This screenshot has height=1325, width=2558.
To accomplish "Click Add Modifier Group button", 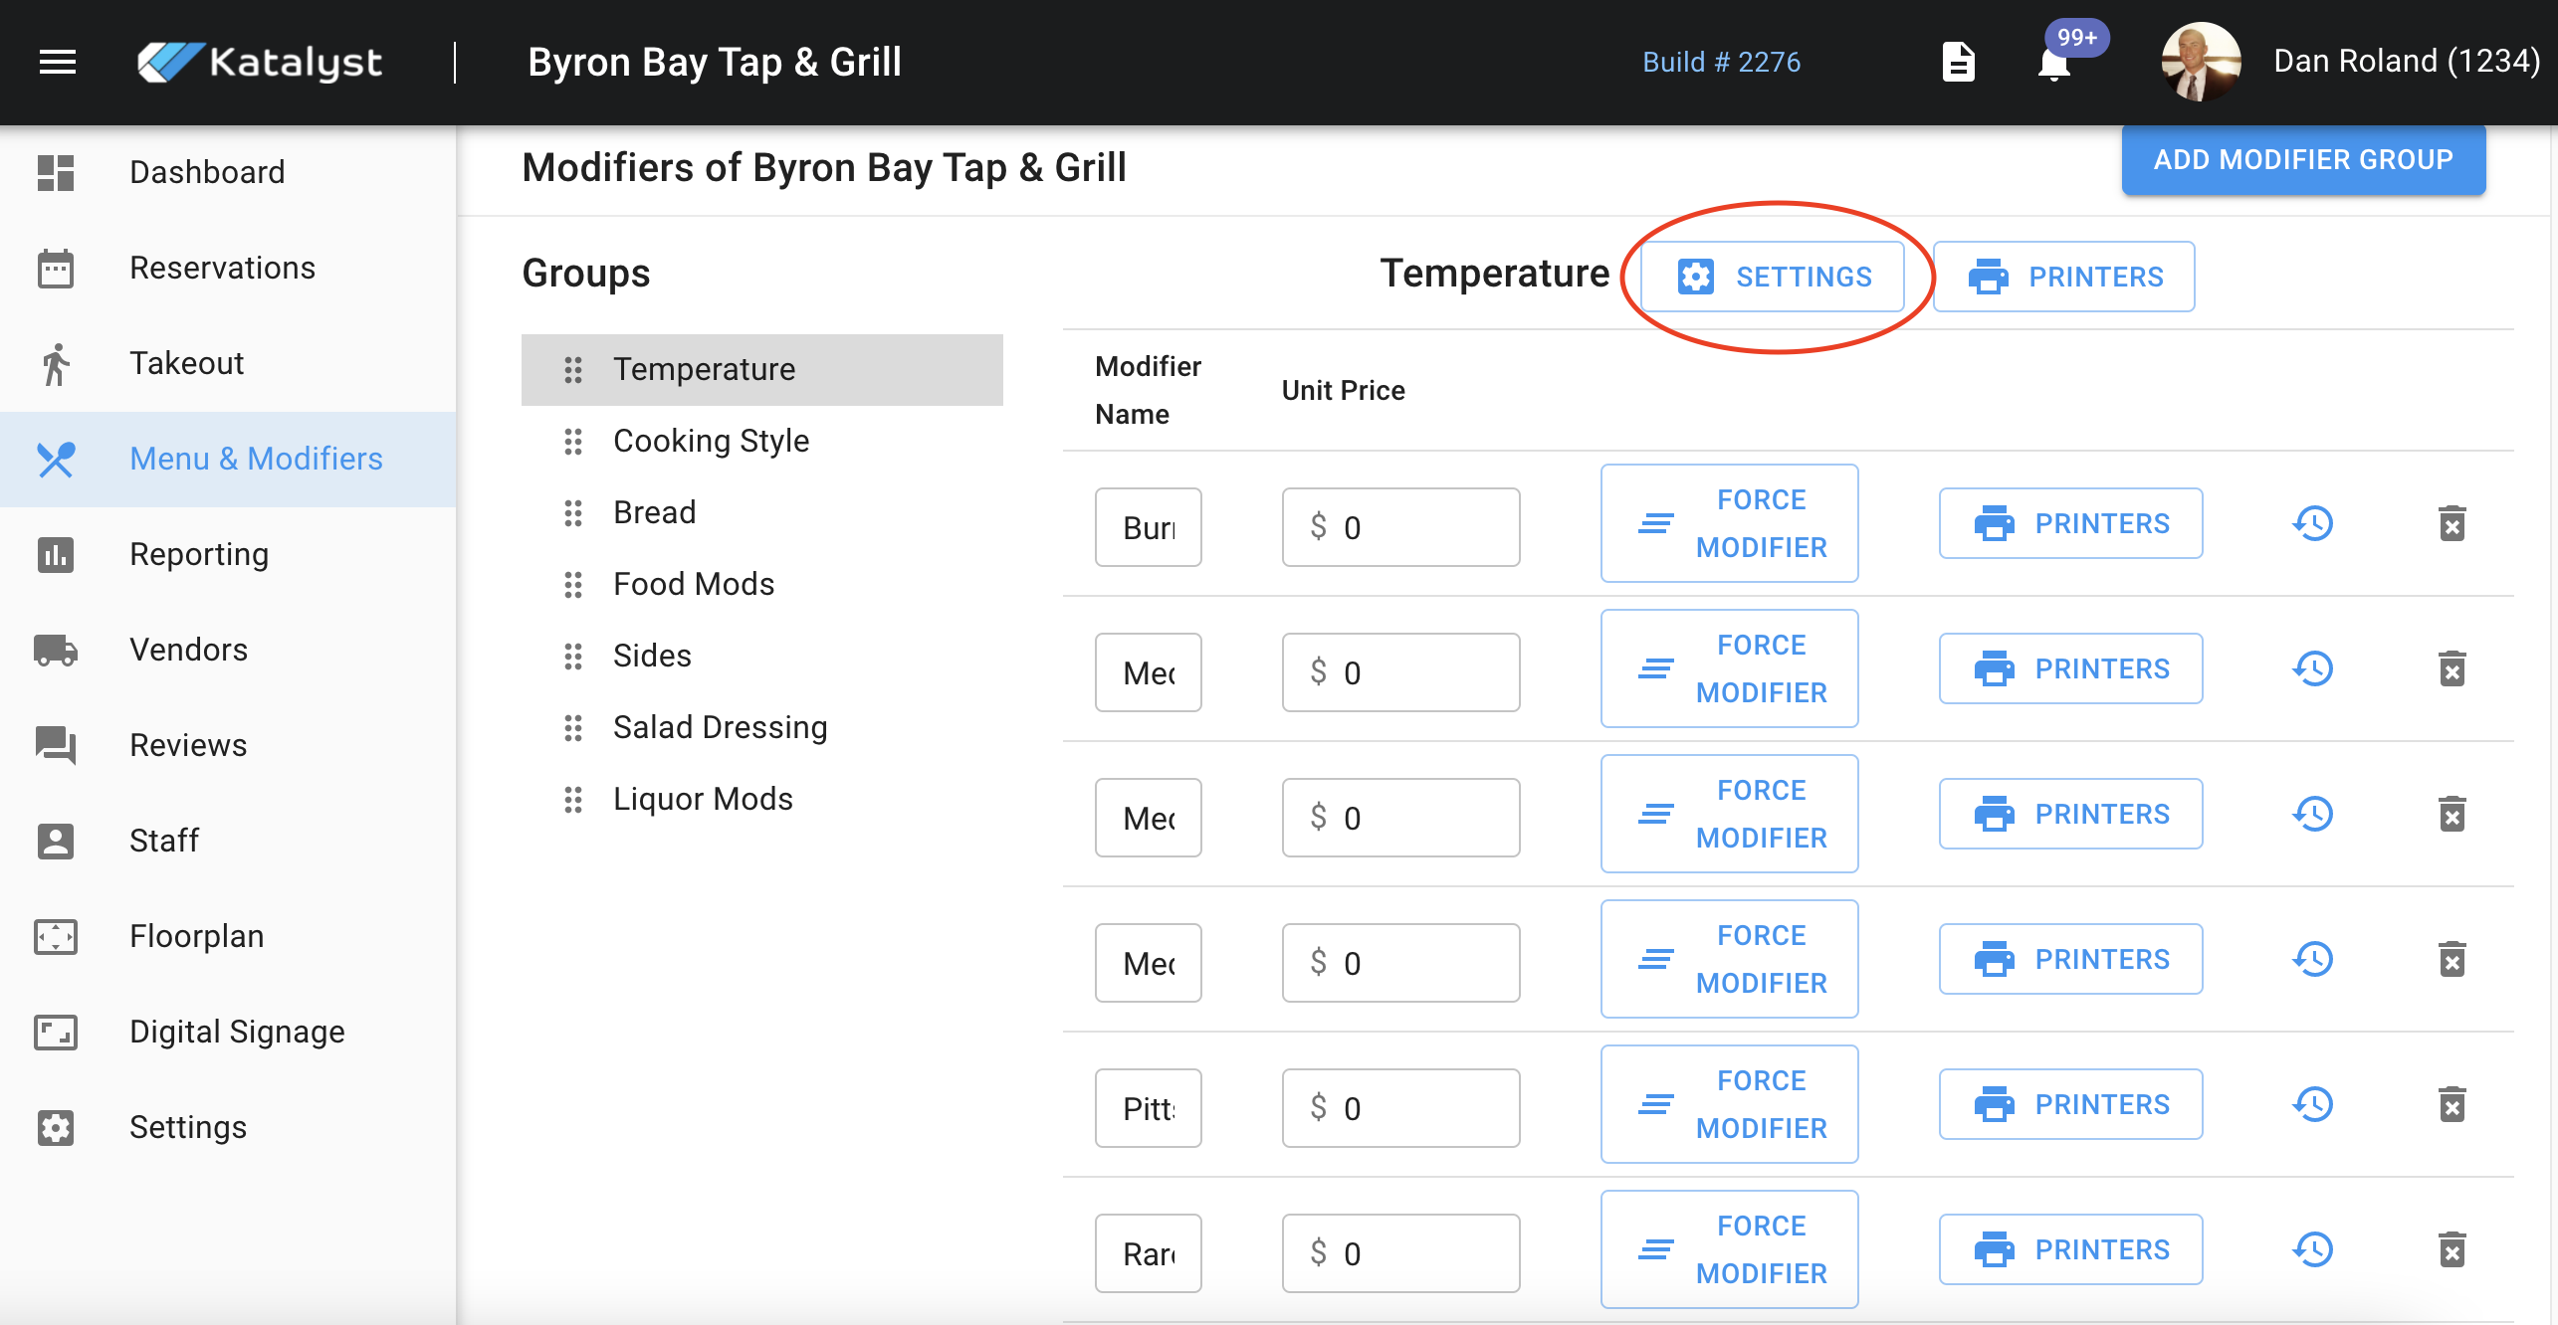I will (2303, 159).
